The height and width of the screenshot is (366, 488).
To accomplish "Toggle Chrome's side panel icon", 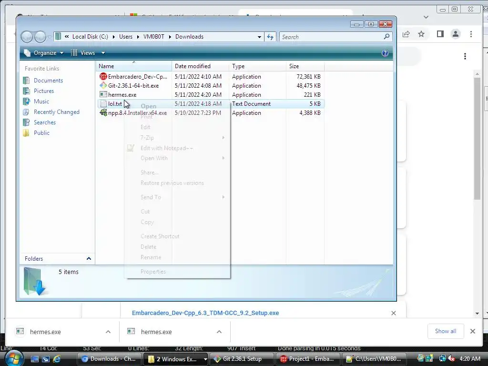I will [440, 34].
